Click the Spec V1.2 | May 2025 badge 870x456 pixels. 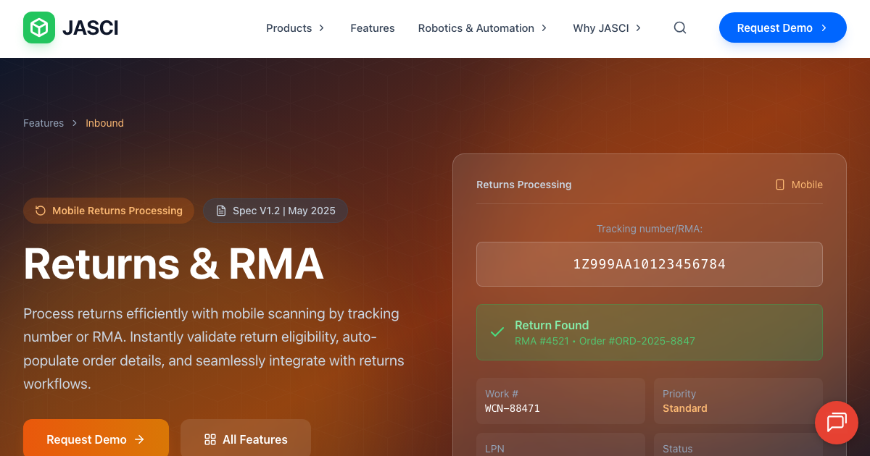(275, 211)
